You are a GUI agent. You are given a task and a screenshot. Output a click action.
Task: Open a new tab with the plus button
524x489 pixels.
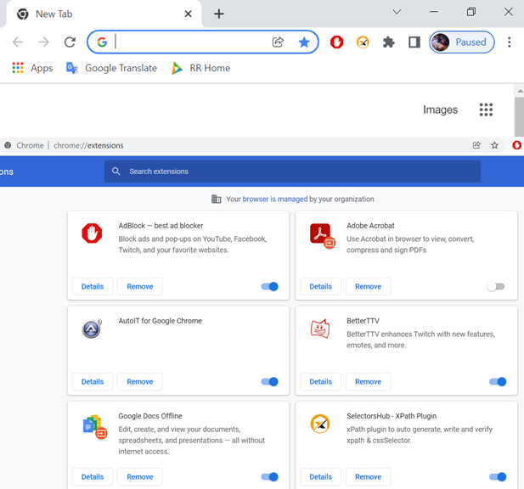tap(218, 14)
